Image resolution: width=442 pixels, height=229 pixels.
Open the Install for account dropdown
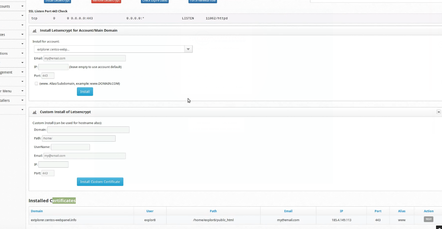(x=188, y=49)
